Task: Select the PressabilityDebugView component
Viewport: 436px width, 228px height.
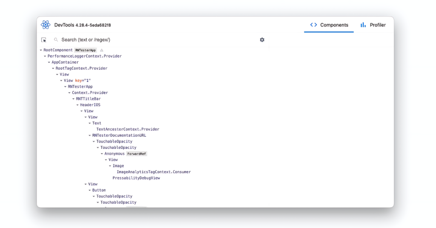Action: (136, 178)
